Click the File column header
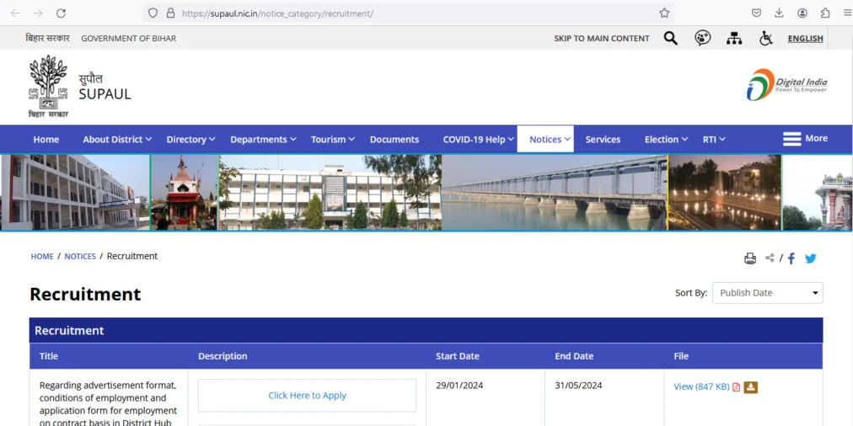Screen dimensions: 853x426 pyautogui.click(x=681, y=356)
